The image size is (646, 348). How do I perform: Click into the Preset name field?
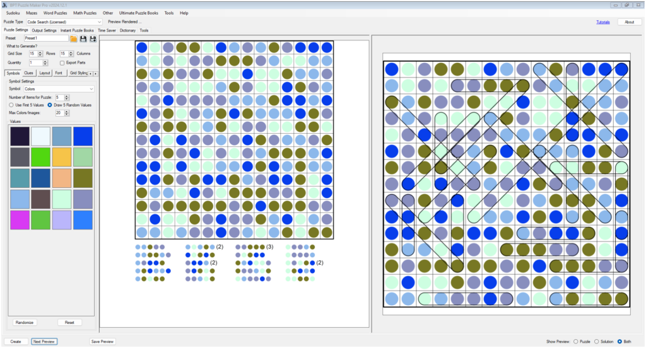click(x=45, y=38)
